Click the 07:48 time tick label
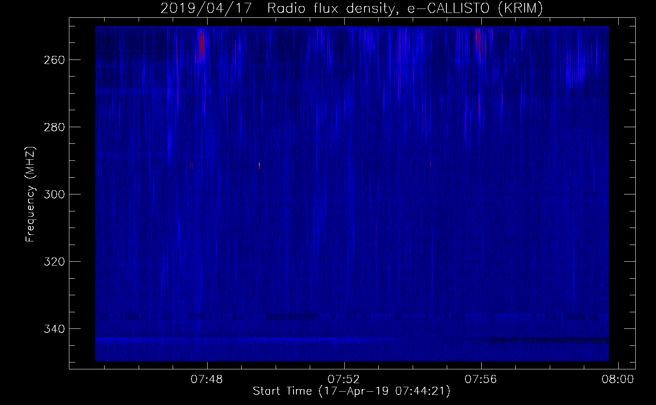The height and width of the screenshot is (405, 656). [207, 379]
